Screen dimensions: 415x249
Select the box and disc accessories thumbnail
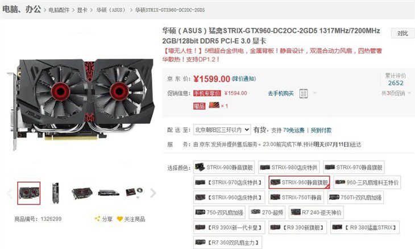pos(134,192)
